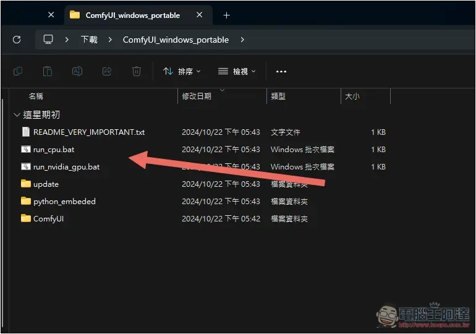Add a new tab with the plus button
This screenshot has height=334, width=476.
[x=226, y=15]
